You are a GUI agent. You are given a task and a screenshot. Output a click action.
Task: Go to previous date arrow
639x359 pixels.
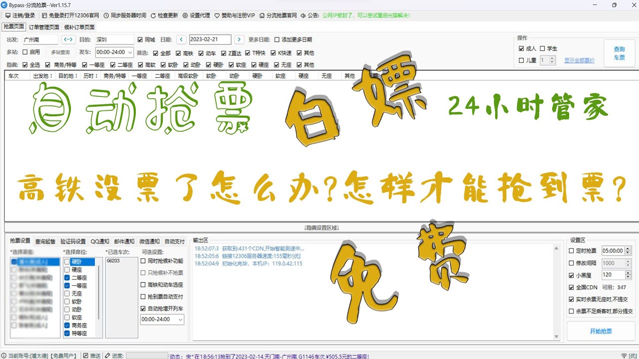click(x=181, y=39)
